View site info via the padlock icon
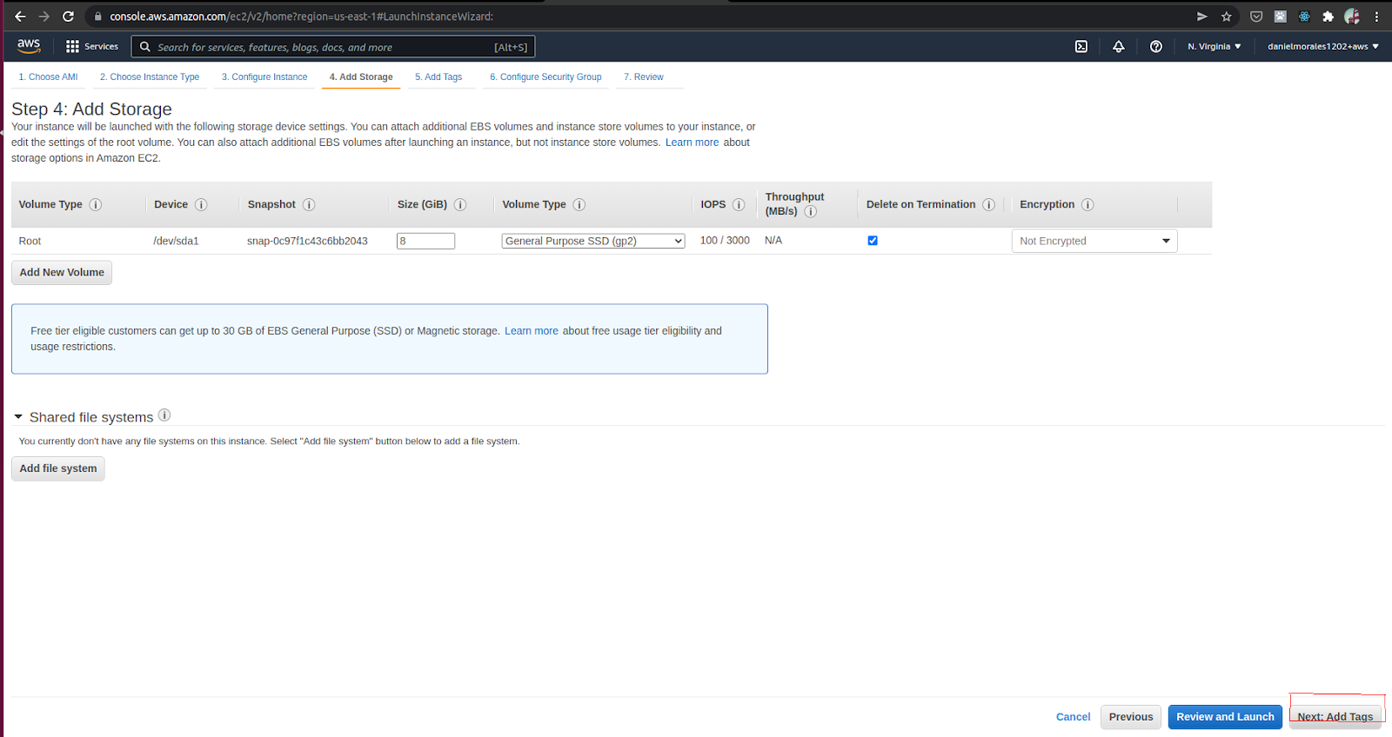Screen dimensions: 1392x737 pos(98,17)
